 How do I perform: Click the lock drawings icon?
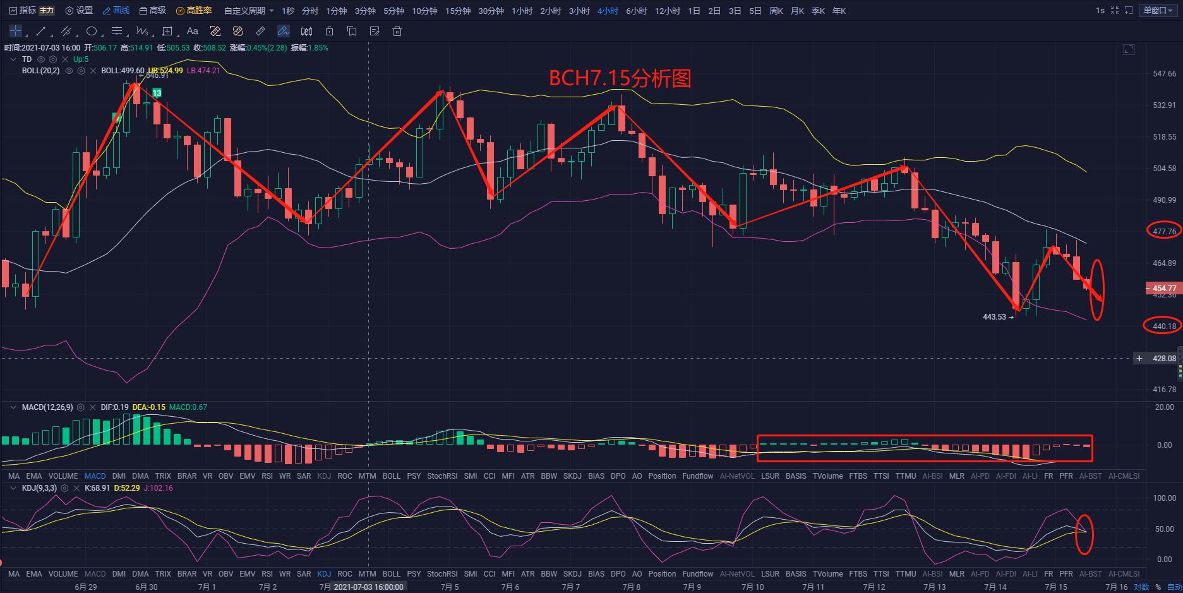329,31
